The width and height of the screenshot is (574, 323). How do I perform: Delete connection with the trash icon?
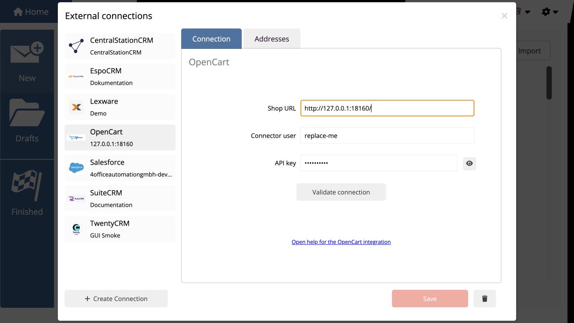click(485, 299)
